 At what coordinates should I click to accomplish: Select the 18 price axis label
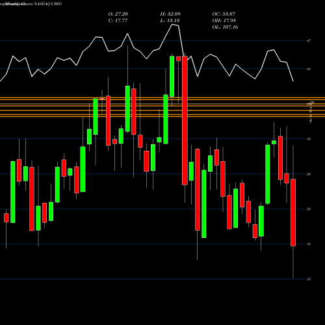click(309, 244)
